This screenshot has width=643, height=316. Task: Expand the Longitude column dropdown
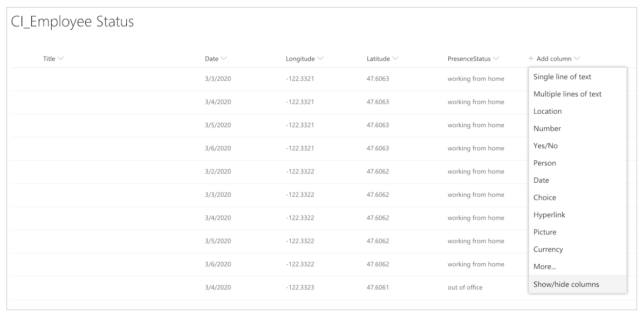[x=321, y=58]
